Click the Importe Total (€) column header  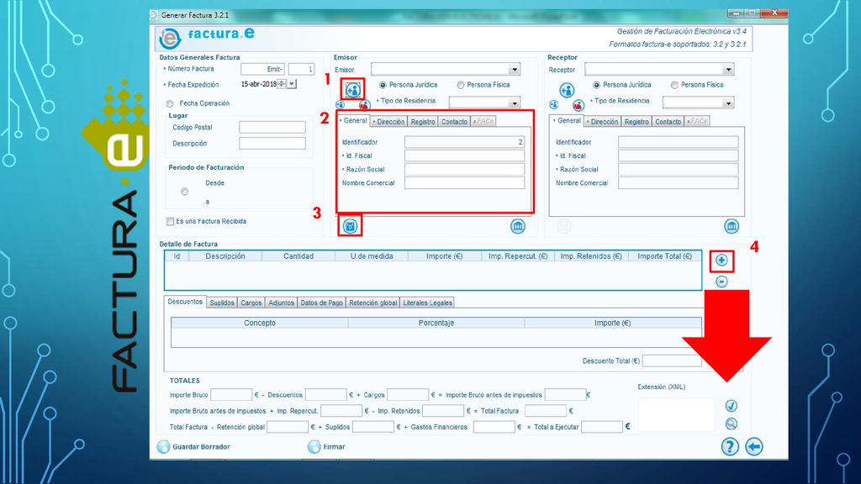(x=664, y=256)
